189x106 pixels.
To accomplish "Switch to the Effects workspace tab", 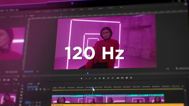I will pos(73,10).
